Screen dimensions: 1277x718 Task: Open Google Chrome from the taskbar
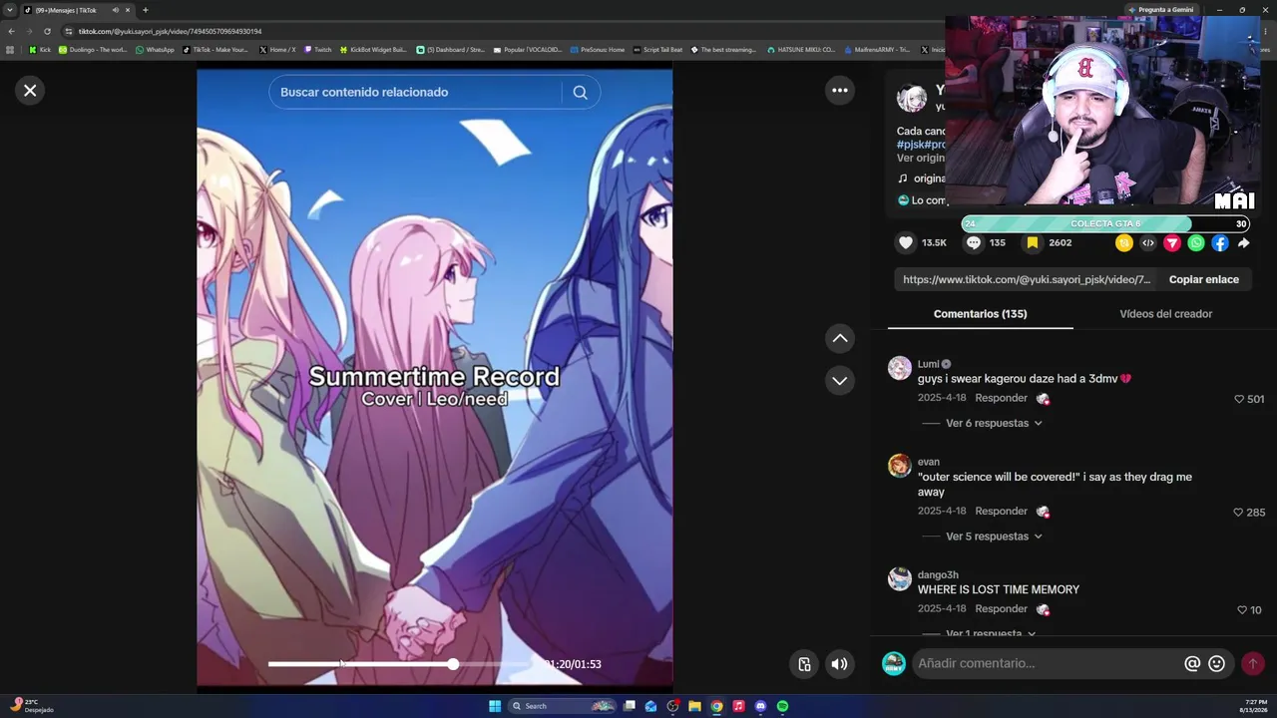[x=716, y=706]
